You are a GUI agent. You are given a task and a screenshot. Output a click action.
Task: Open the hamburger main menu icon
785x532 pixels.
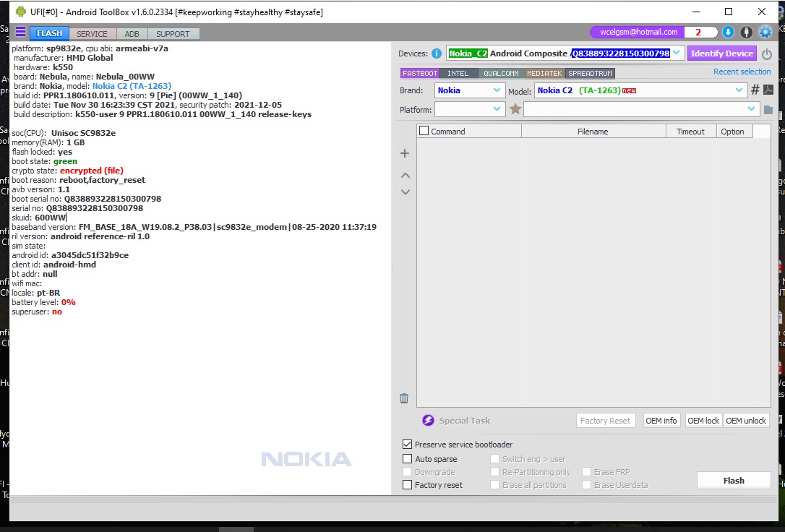tap(20, 33)
